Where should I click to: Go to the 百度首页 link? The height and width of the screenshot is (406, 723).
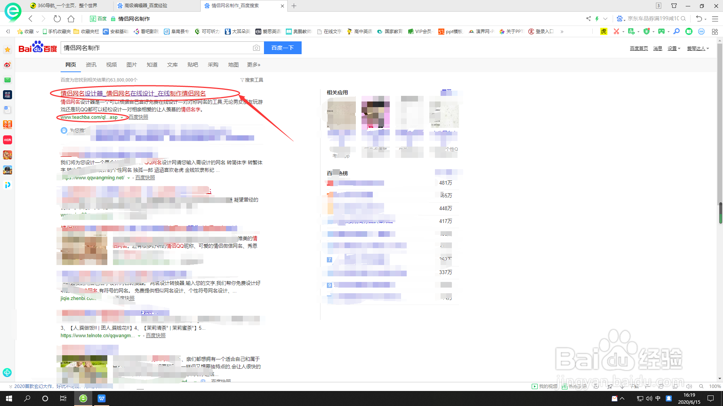(639, 48)
